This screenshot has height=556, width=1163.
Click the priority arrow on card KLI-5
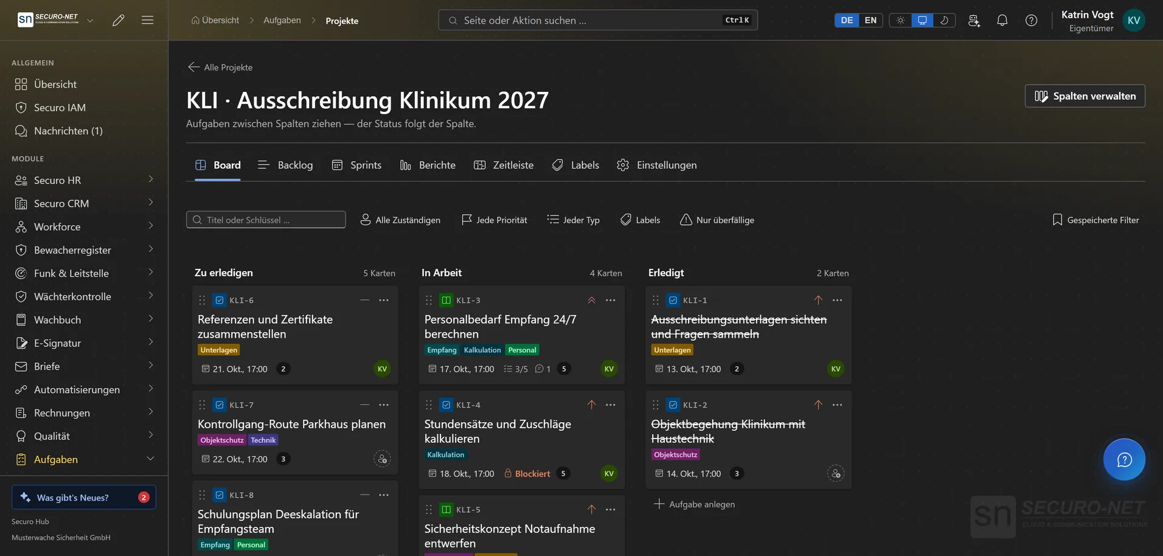coord(591,509)
